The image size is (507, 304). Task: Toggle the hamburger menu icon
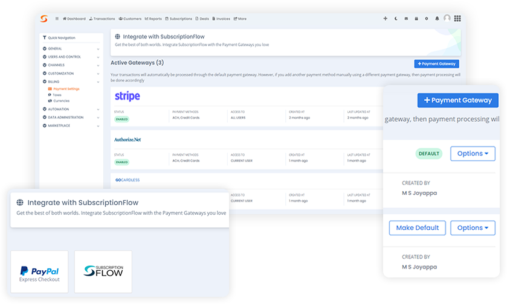pos(57,19)
